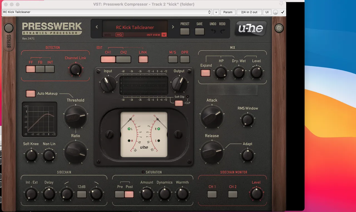Click the Soft Knee knob
The width and height of the screenshot is (356, 212).
point(31,155)
